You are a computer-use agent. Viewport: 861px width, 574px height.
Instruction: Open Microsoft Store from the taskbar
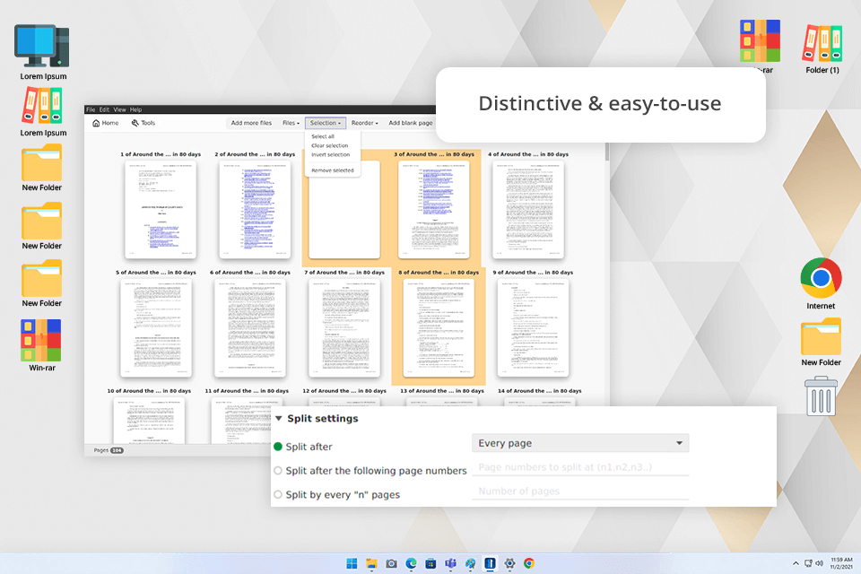[x=431, y=563]
